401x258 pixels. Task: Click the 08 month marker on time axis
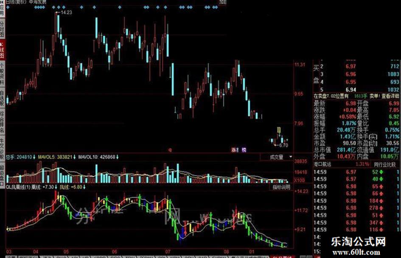click(x=226, y=252)
